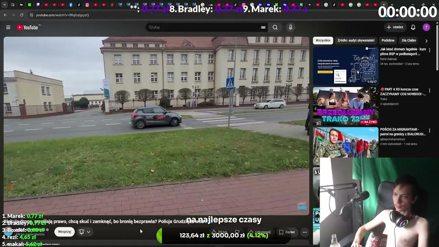Click the address bar URL

tap(62, 15)
